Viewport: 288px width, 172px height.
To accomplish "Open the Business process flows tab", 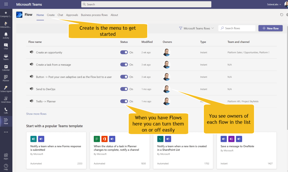I will tap(94, 15).
